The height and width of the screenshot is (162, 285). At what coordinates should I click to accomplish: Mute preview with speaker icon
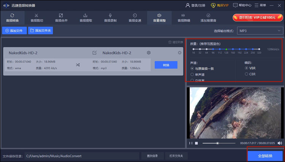click(280, 143)
